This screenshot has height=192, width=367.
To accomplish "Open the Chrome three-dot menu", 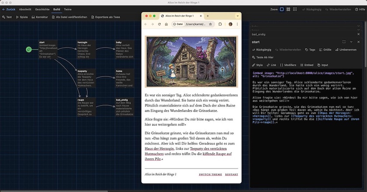I will point(237,24).
